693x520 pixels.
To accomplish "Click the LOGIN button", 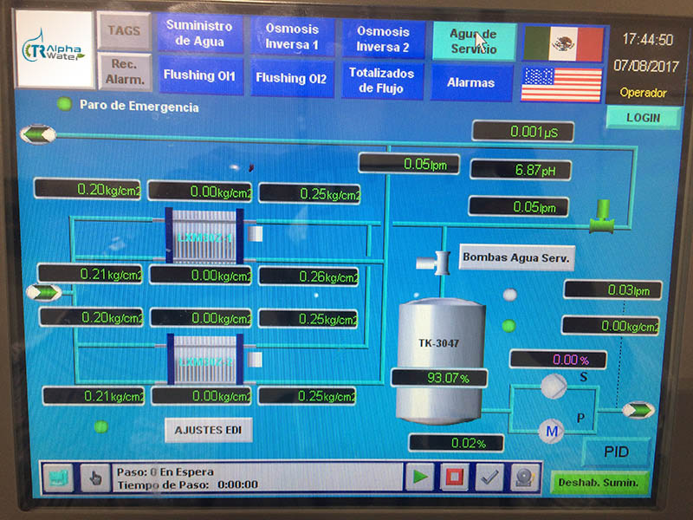I will point(643,118).
